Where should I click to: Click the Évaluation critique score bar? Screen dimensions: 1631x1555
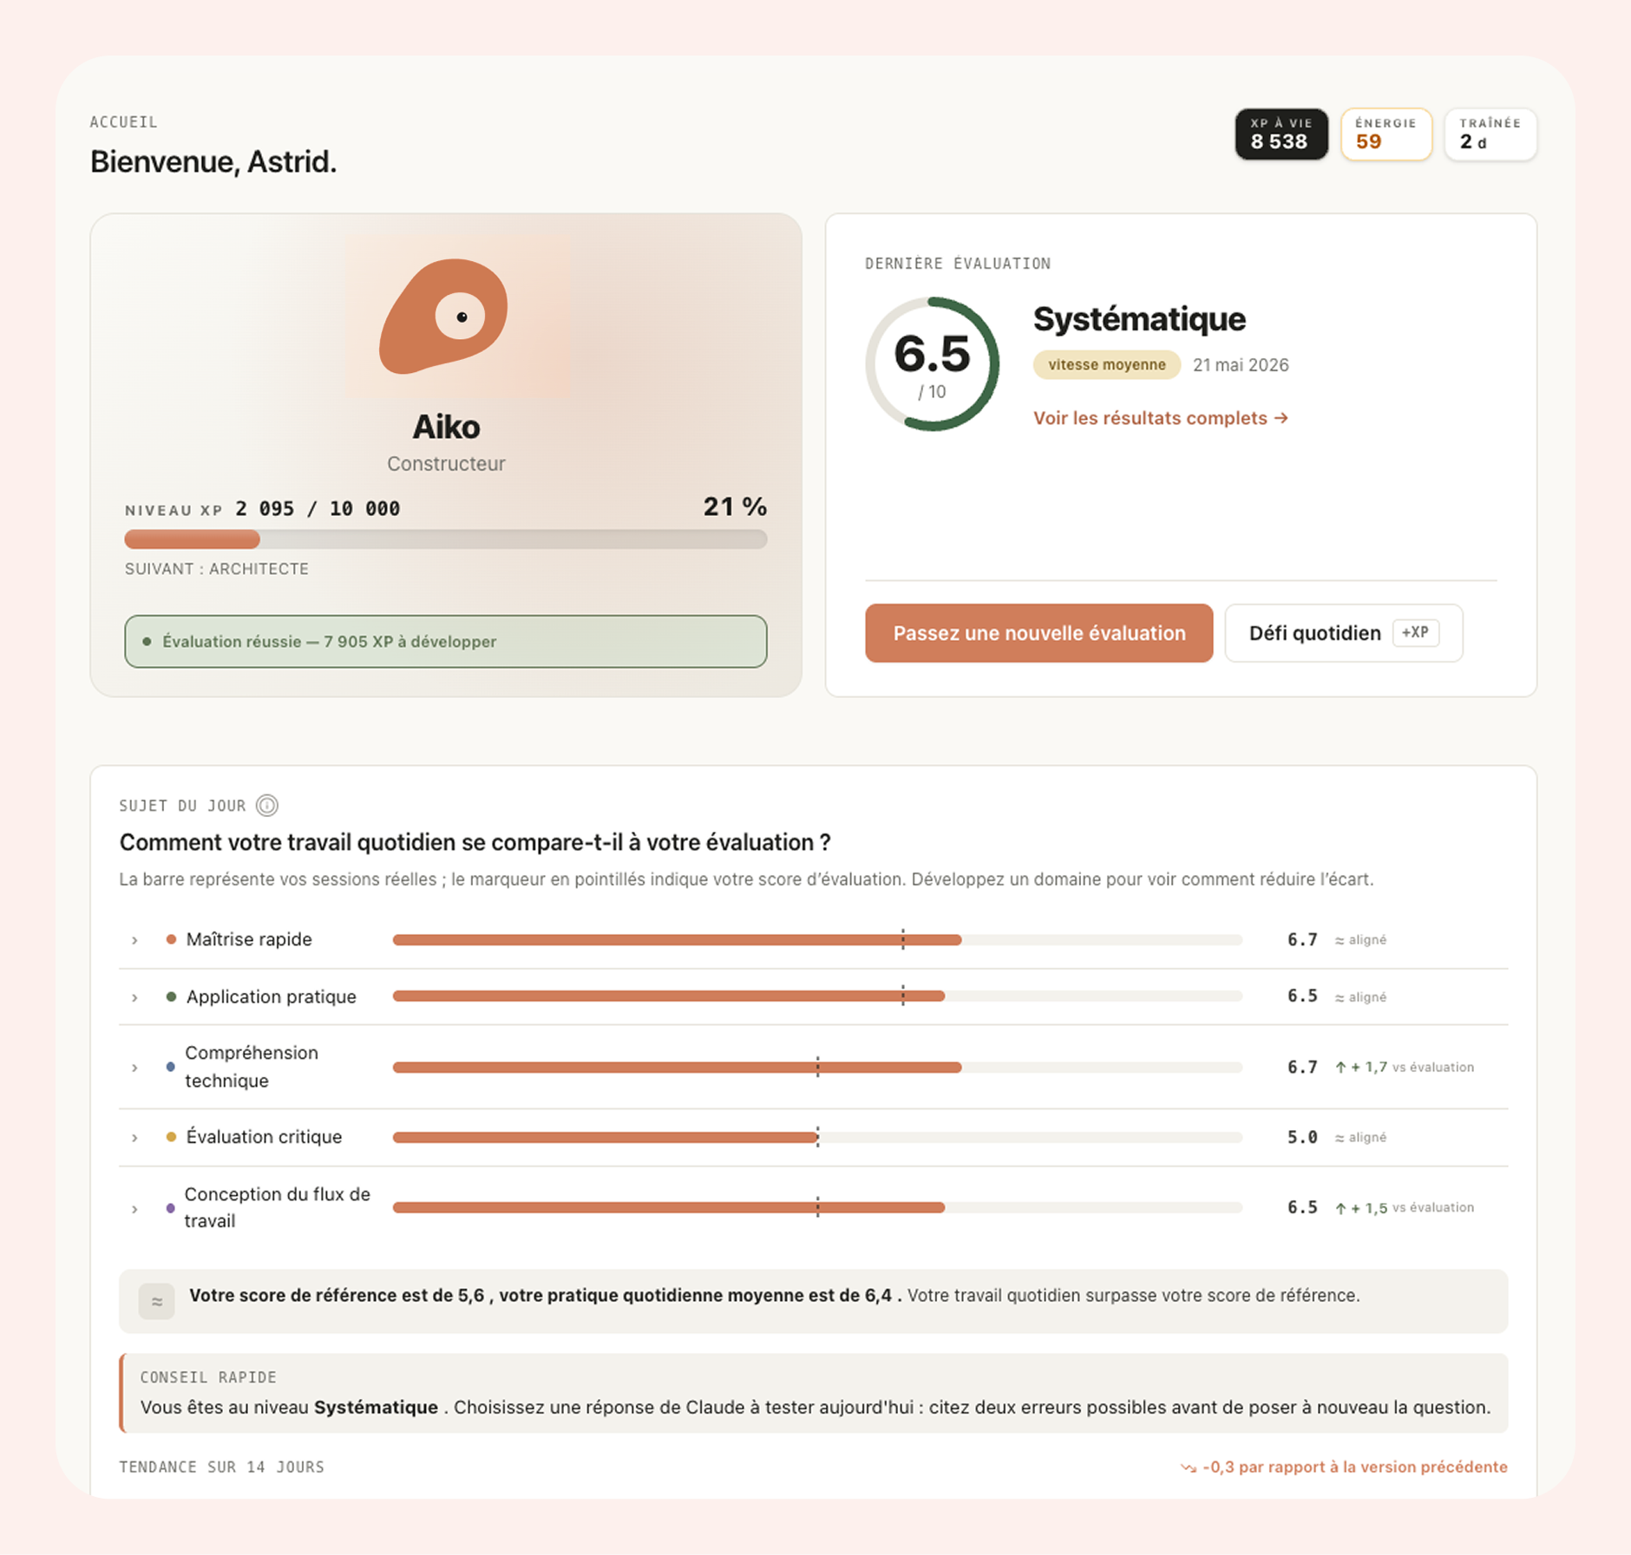pyautogui.click(x=817, y=1137)
